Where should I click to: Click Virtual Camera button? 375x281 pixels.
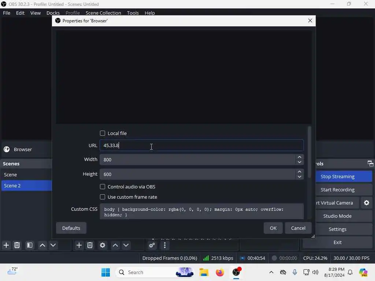337,203
